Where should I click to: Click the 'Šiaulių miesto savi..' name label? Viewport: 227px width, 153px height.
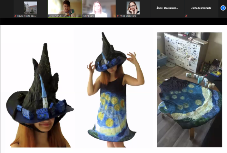tap(26, 16)
